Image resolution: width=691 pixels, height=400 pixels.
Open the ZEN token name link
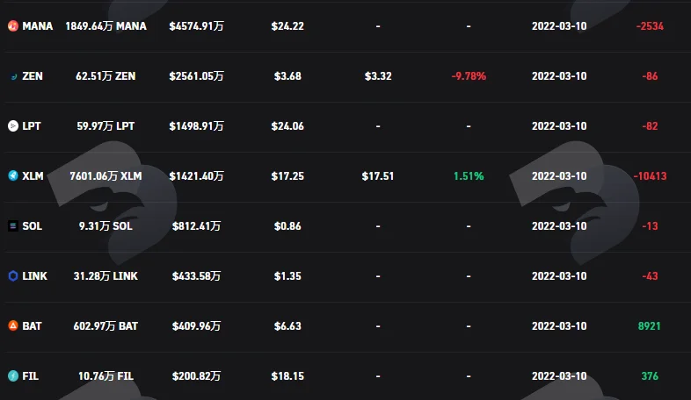33,76
